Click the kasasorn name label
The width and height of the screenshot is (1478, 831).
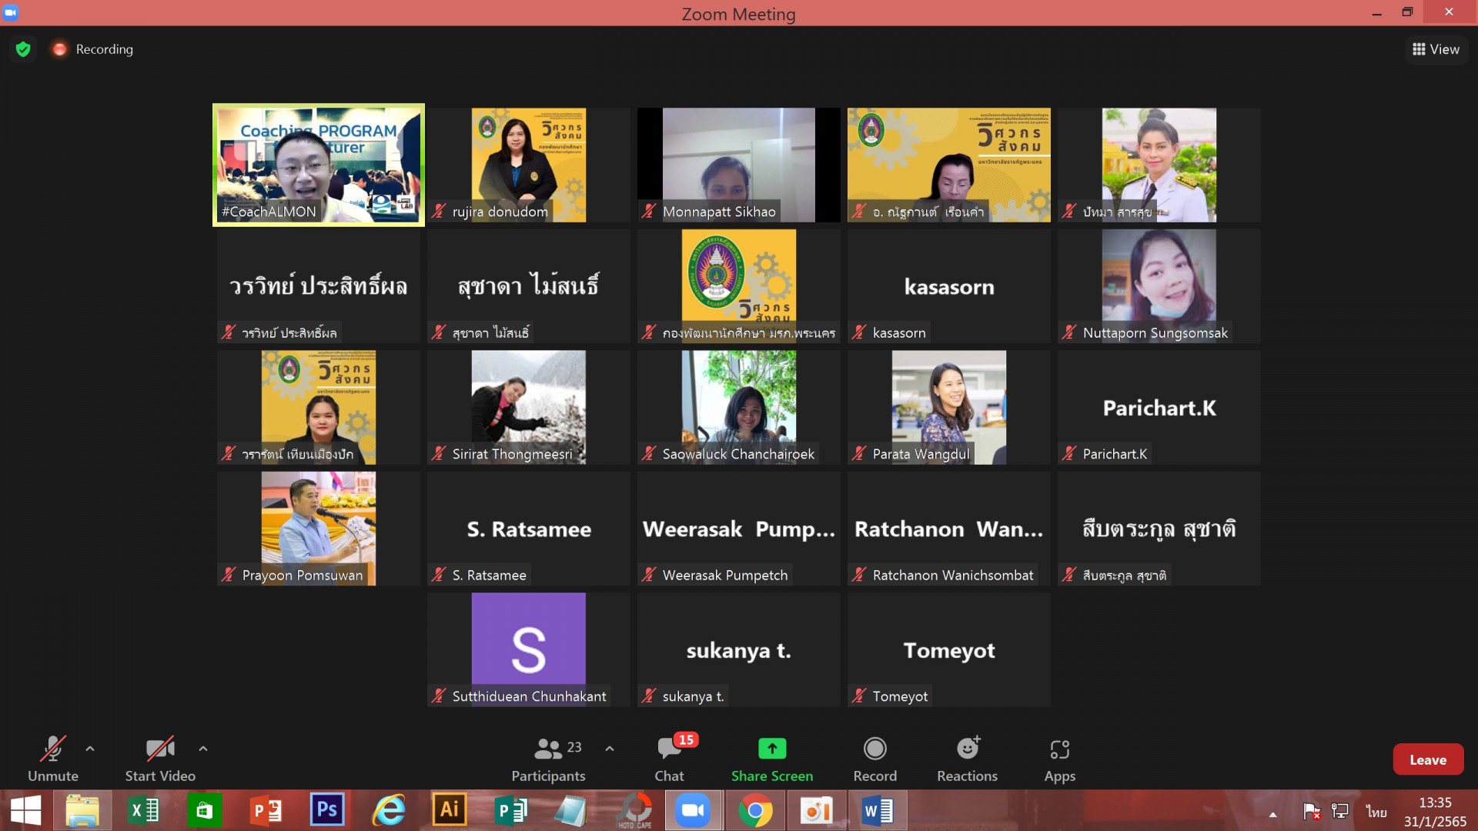[x=899, y=333]
